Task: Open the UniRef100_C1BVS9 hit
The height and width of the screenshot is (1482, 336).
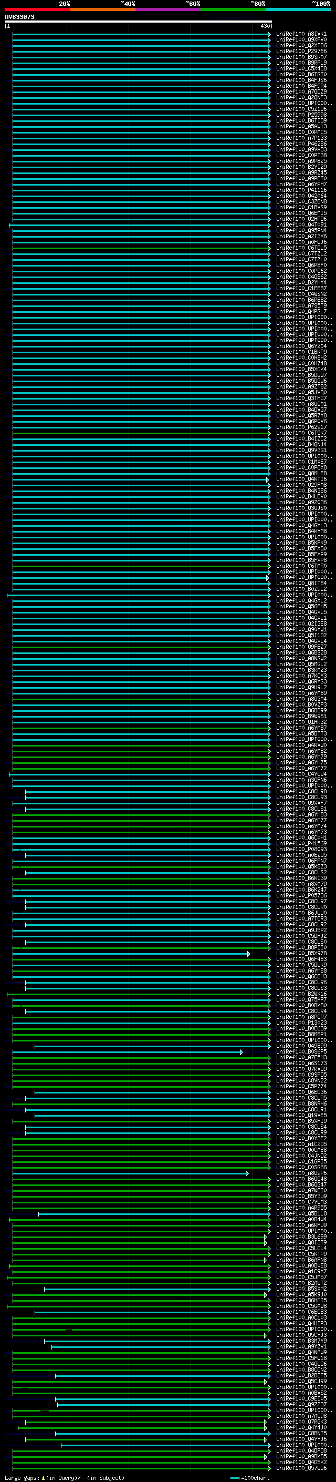Action: pos(301,208)
